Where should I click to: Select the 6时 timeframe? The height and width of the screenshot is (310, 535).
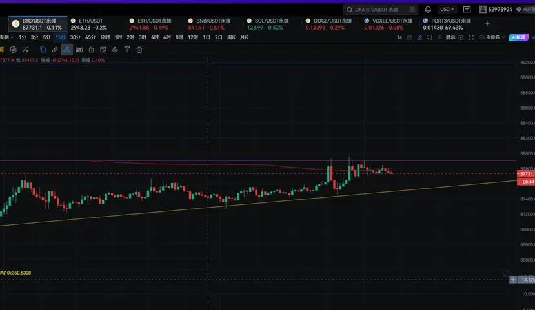(x=167, y=37)
